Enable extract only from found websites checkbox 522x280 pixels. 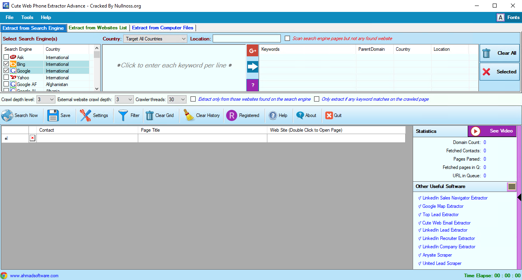coord(193,99)
